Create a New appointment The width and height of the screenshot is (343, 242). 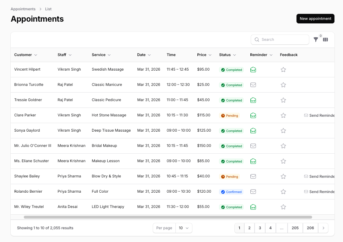tap(315, 18)
